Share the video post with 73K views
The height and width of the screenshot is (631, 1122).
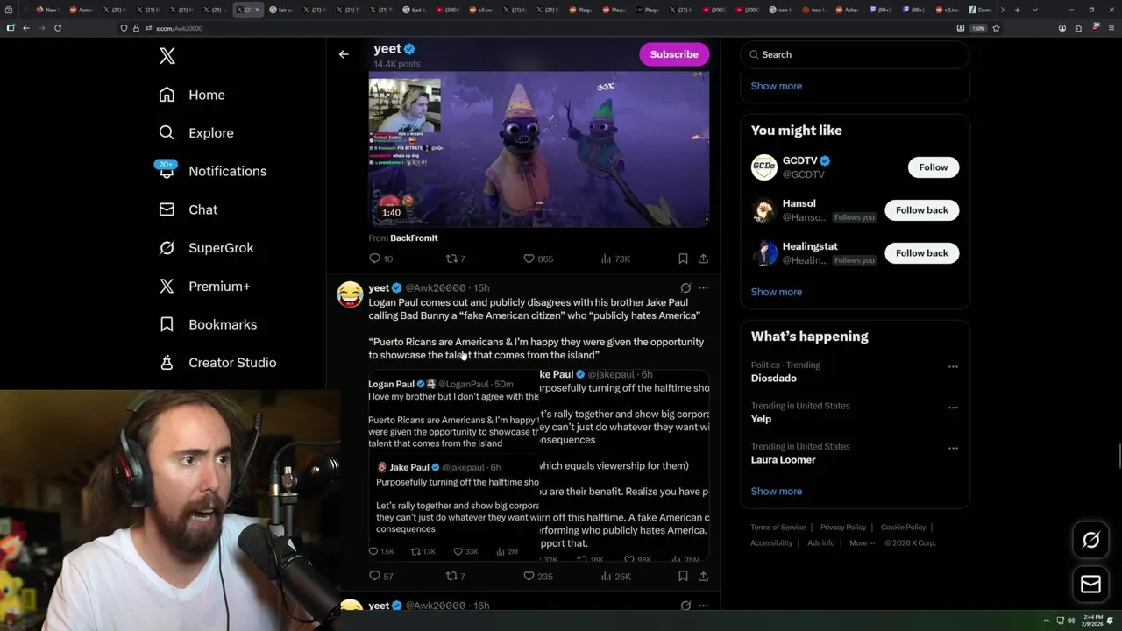pos(703,259)
